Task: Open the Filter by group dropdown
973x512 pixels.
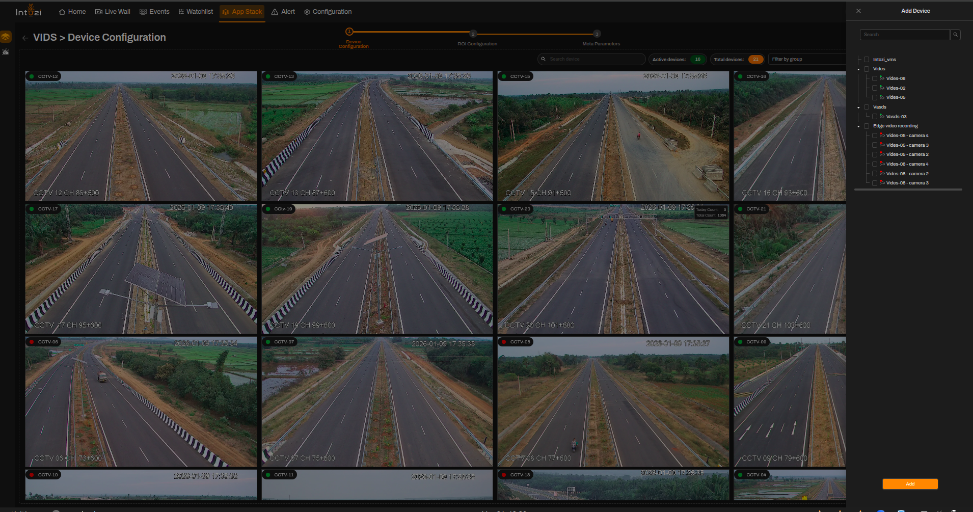Action: point(807,59)
